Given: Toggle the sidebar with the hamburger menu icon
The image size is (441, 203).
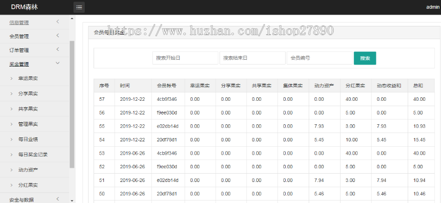Looking at the screenshot, I should (x=79, y=7).
